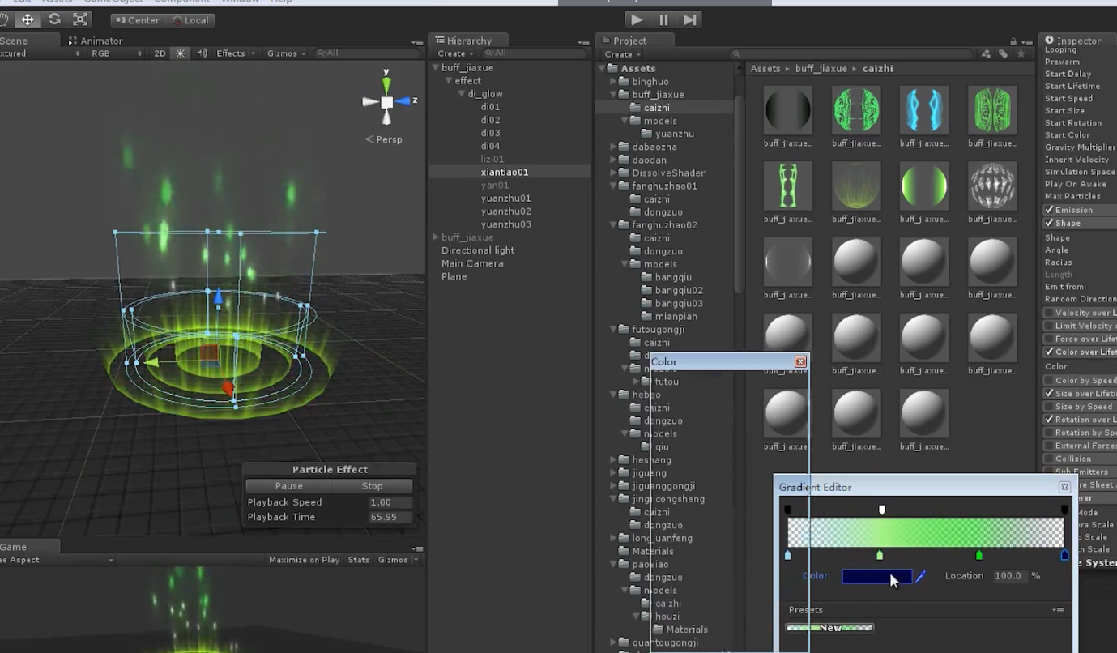
Task: Disable Size over Lifetime checkbox
Action: 1049,394
